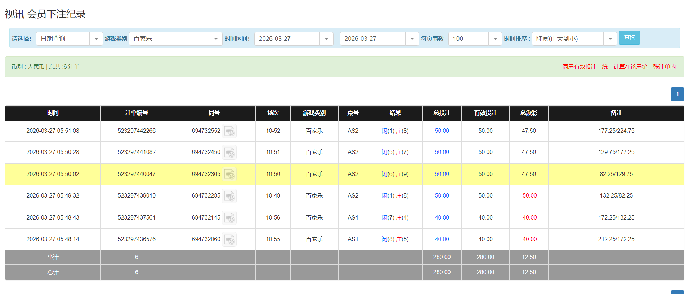The height and width of the screenshot is (294, 689).
Task: Open the per-page count 100 dropdown
Action: tap(495, 39)
